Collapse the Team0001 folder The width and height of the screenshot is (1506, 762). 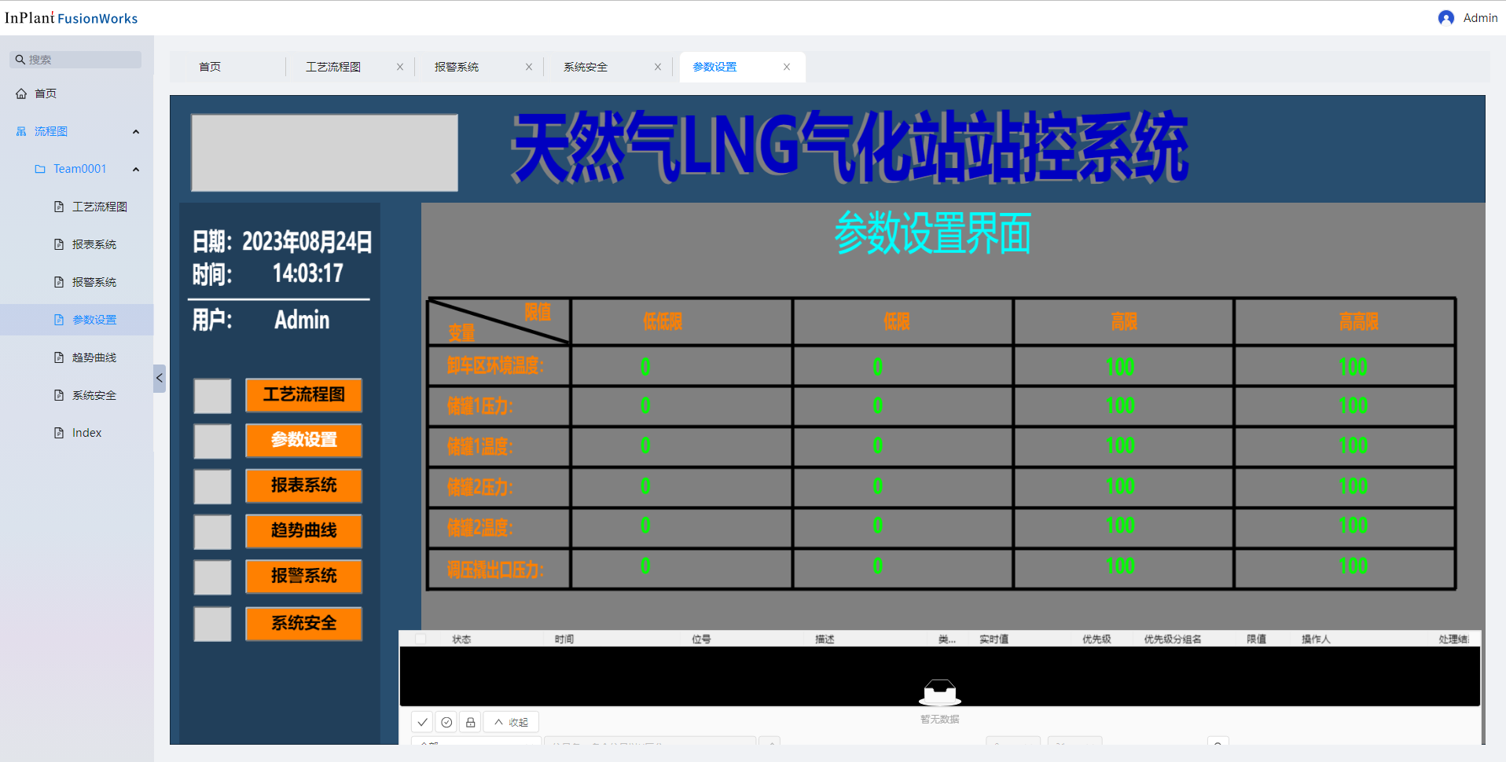(136, 170)
